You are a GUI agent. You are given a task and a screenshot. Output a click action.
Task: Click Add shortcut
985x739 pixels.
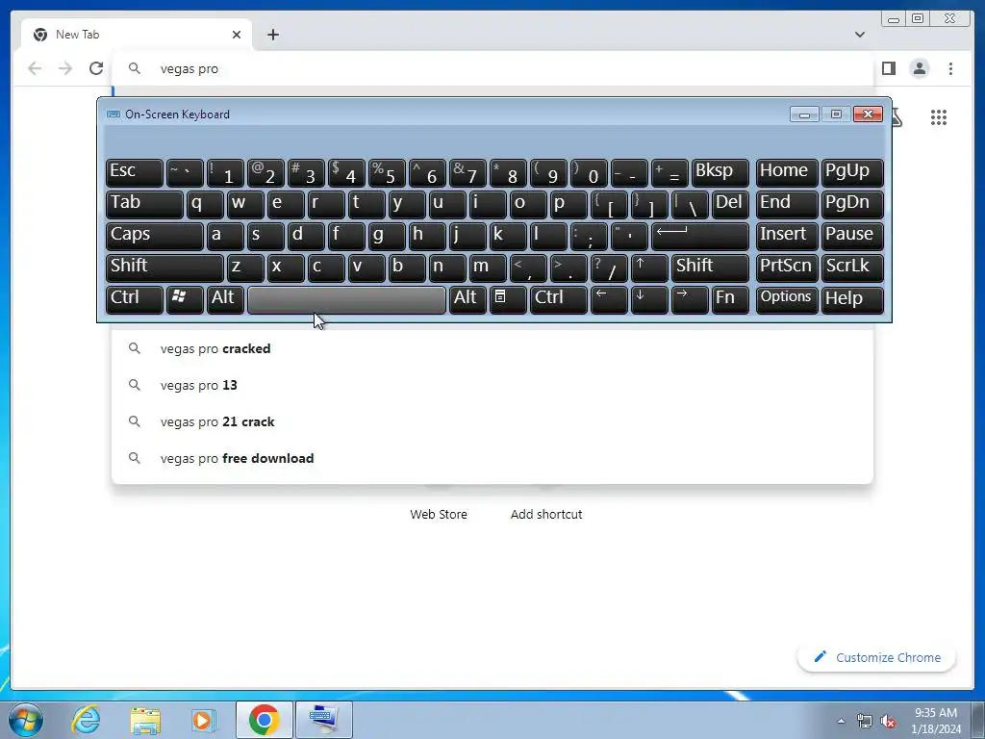(546, 514)
